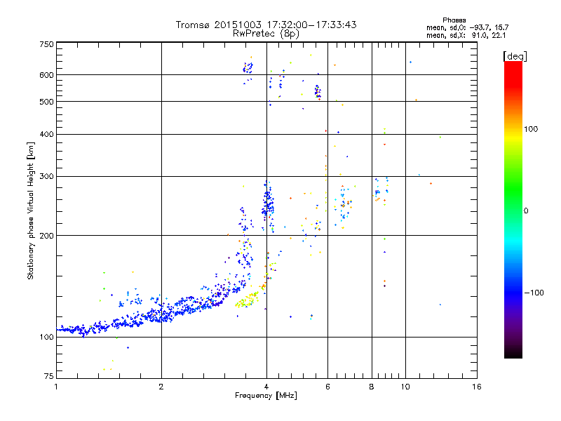Click the x-axis tick label '10'
This screenshot has width=561, height=421.
[405, 387]
